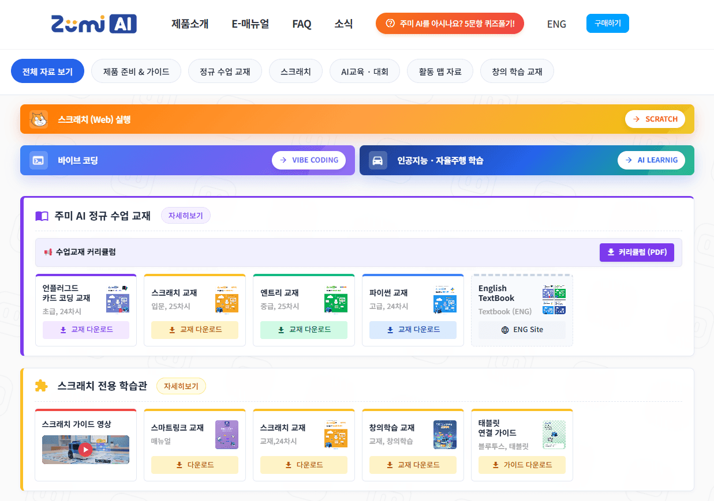Image resolution: width=714 pixels, height=501 pixels.
Task: Download the 엔트리 교재
Action: 304,330
